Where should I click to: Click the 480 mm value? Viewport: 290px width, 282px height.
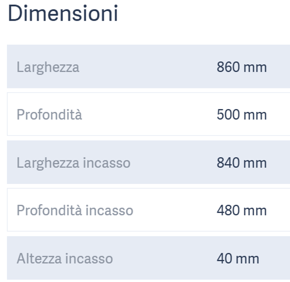click(241, 211)
